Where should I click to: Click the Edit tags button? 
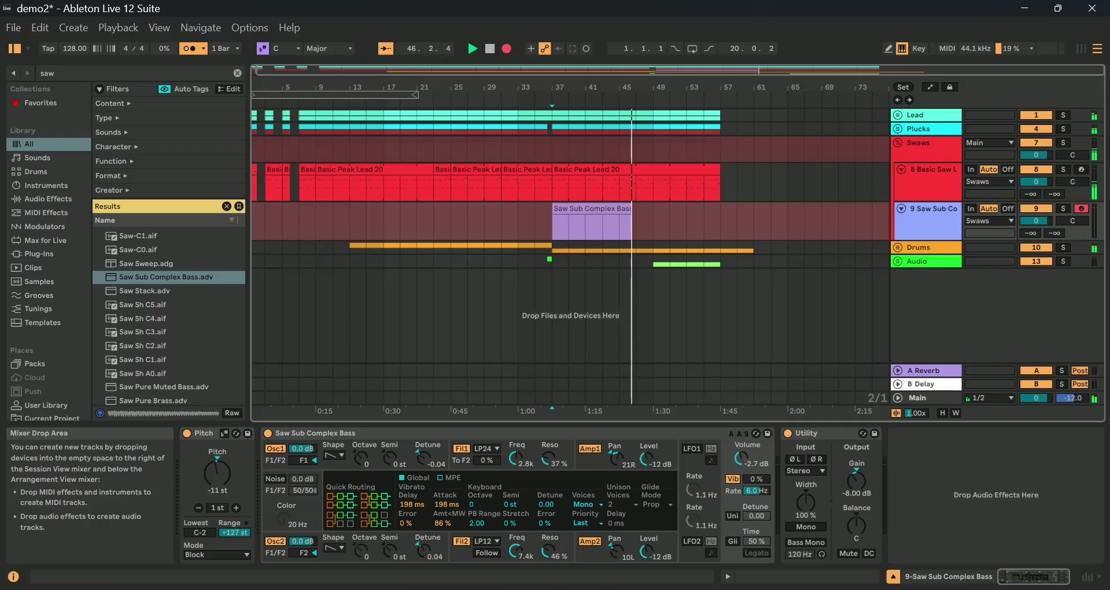tap(228, 89)
